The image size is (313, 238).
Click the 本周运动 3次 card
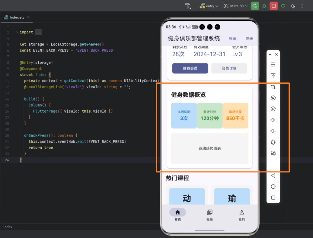coord(184,116)
